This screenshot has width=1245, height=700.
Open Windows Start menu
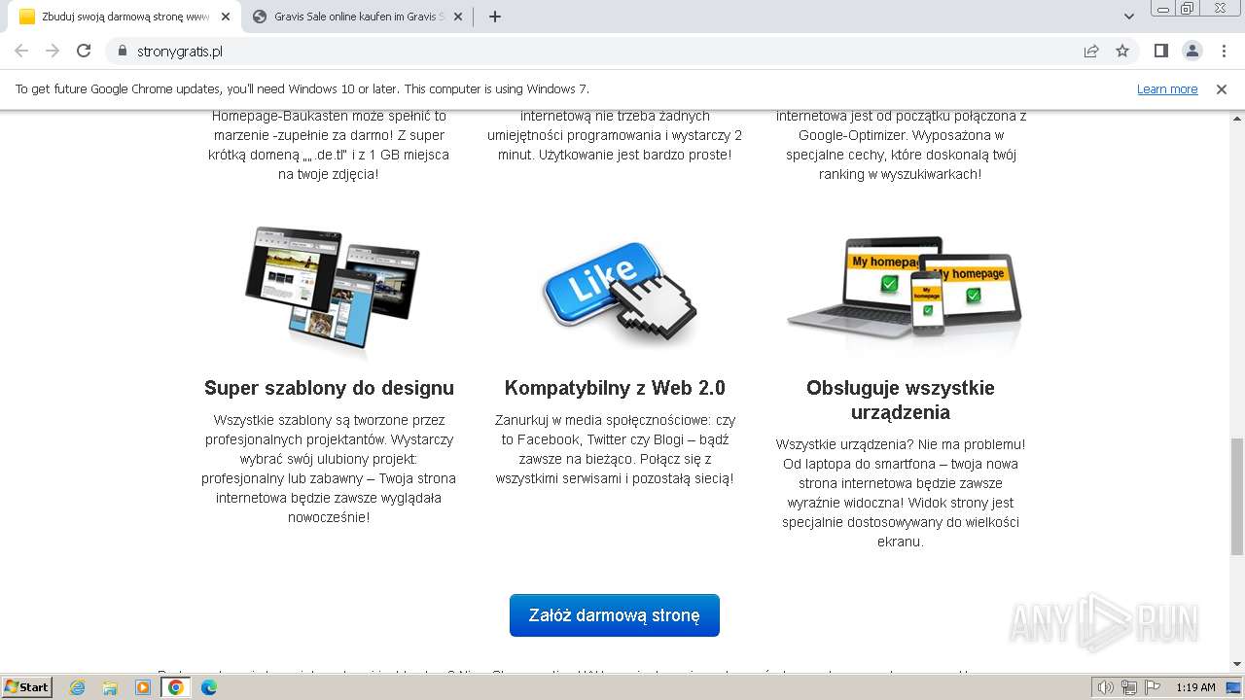(26, 686)
